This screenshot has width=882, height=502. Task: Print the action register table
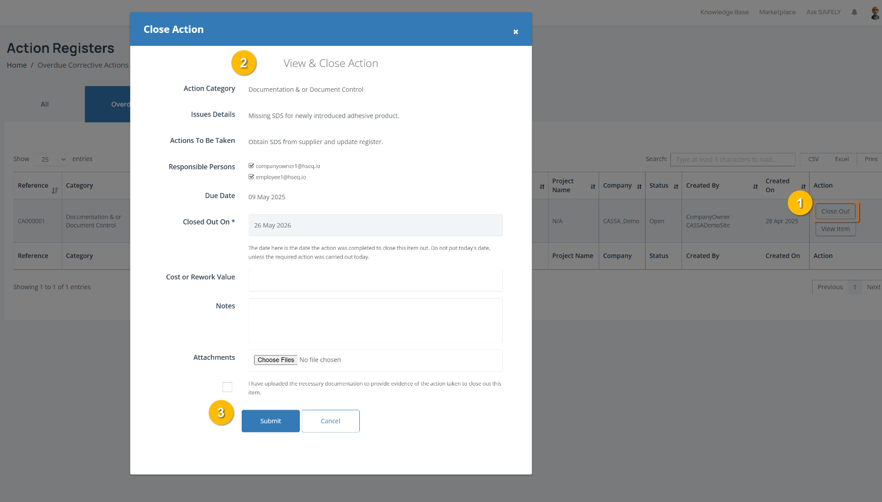(871, 159)
